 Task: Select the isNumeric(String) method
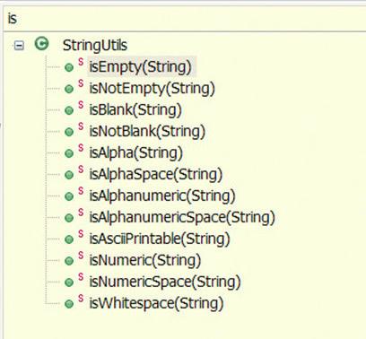145,260
